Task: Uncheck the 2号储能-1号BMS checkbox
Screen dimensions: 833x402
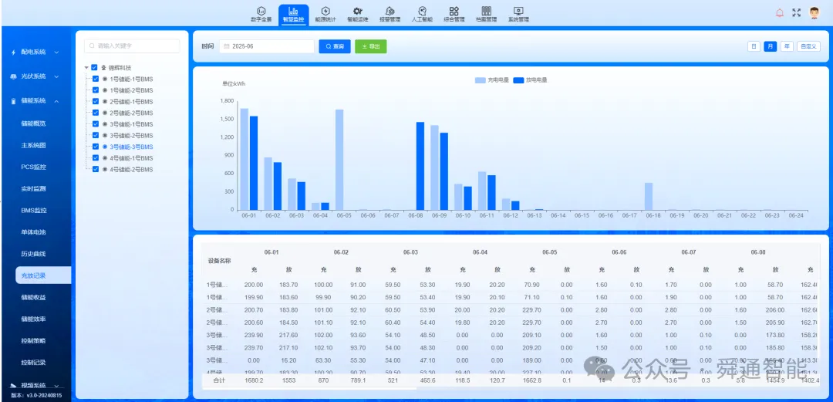Action: click(96, 102)
